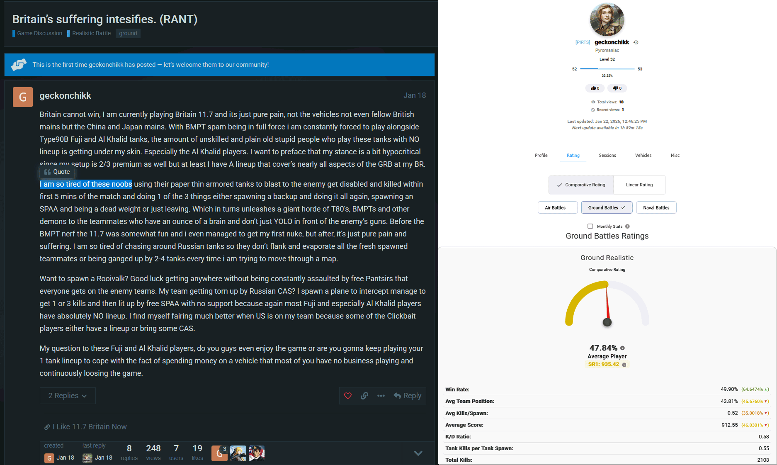
Task: Open the Rating tab
Action: click(573, 156)
